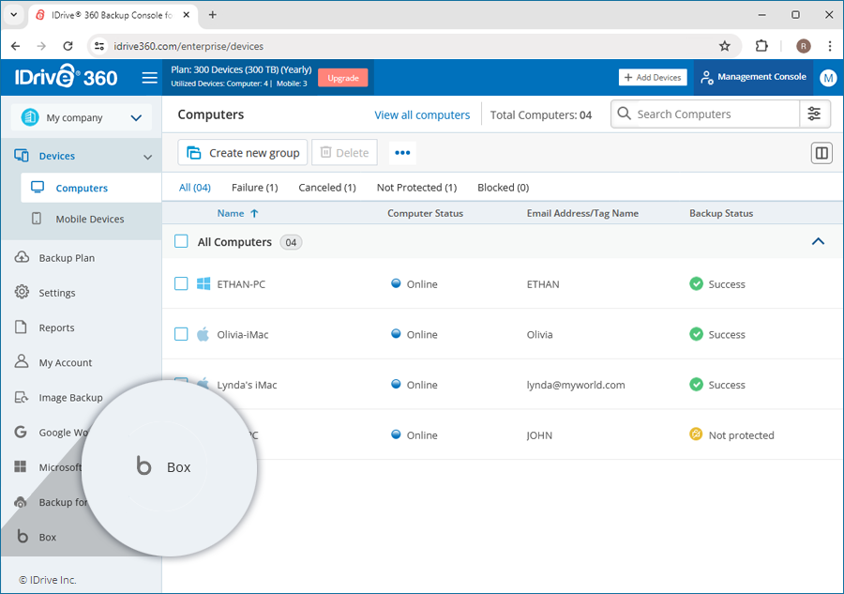Go back in the browser
This screenshot has width=844, height=594.
tap(16, 46)
